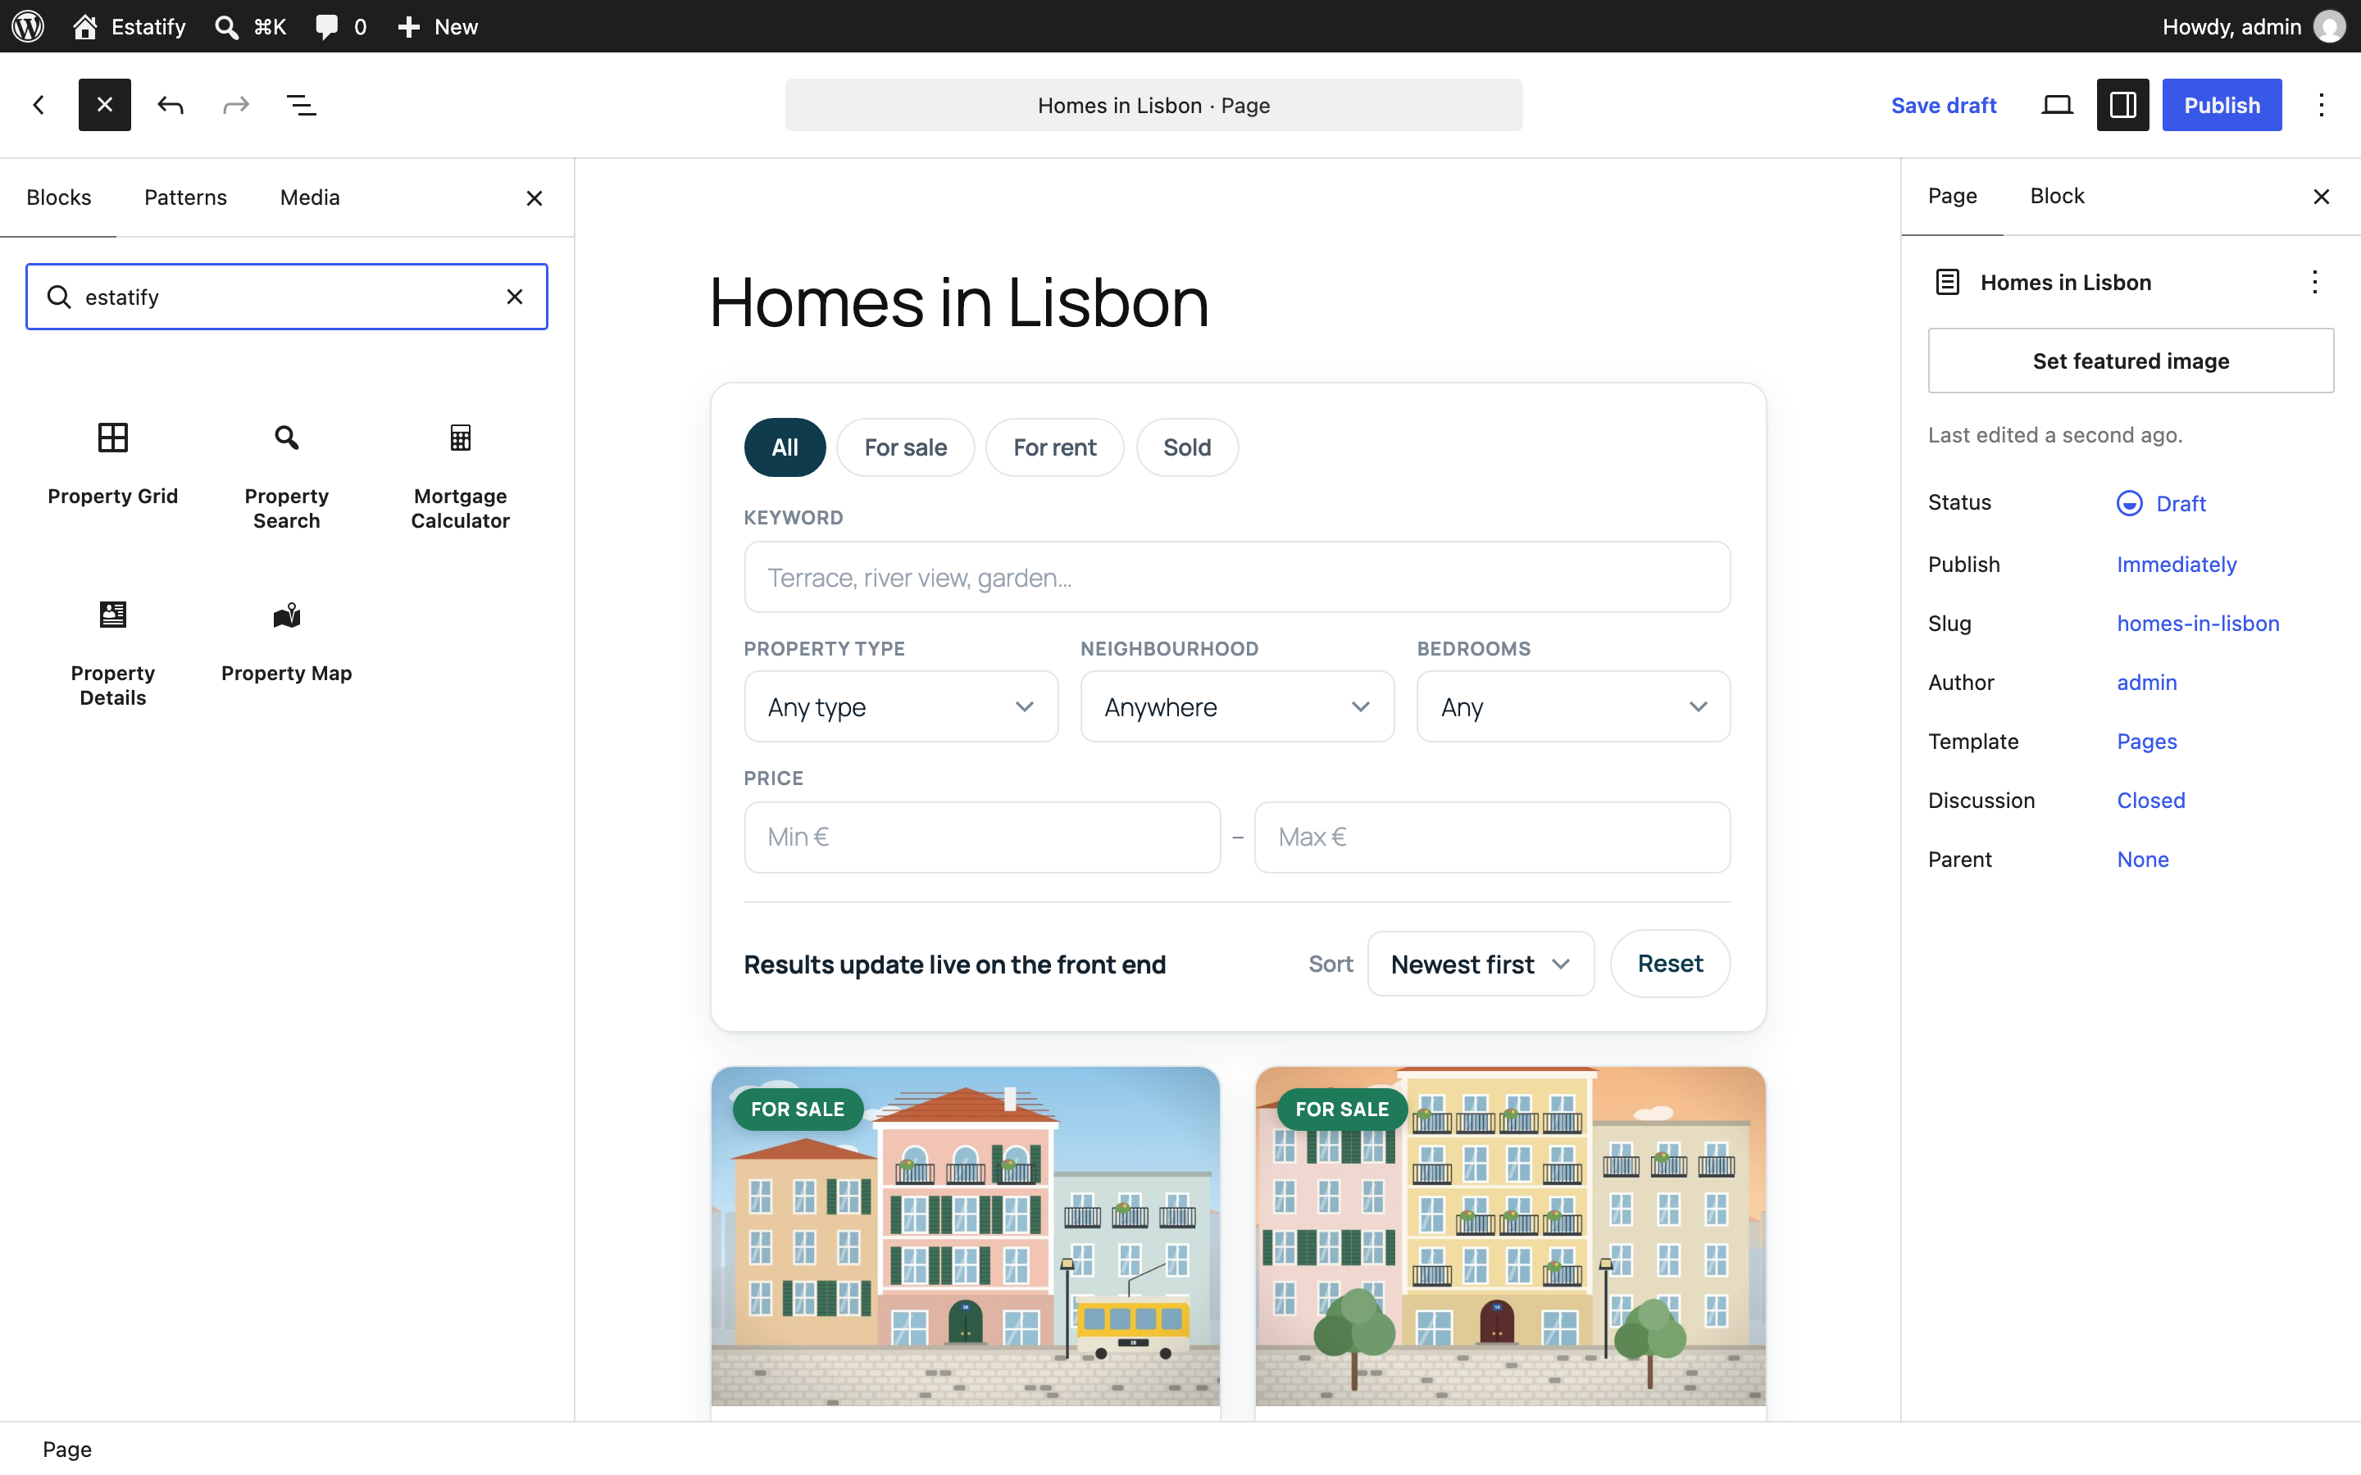The image size is (2361, 1475).
Task: Open the Homes in Lisbon page actions menu
Action: [x=2314, y=282]
